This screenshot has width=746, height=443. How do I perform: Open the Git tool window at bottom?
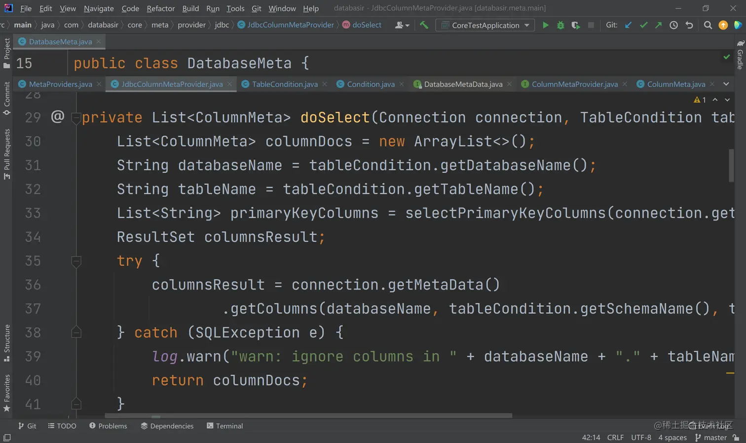click(x=27, y=426)
